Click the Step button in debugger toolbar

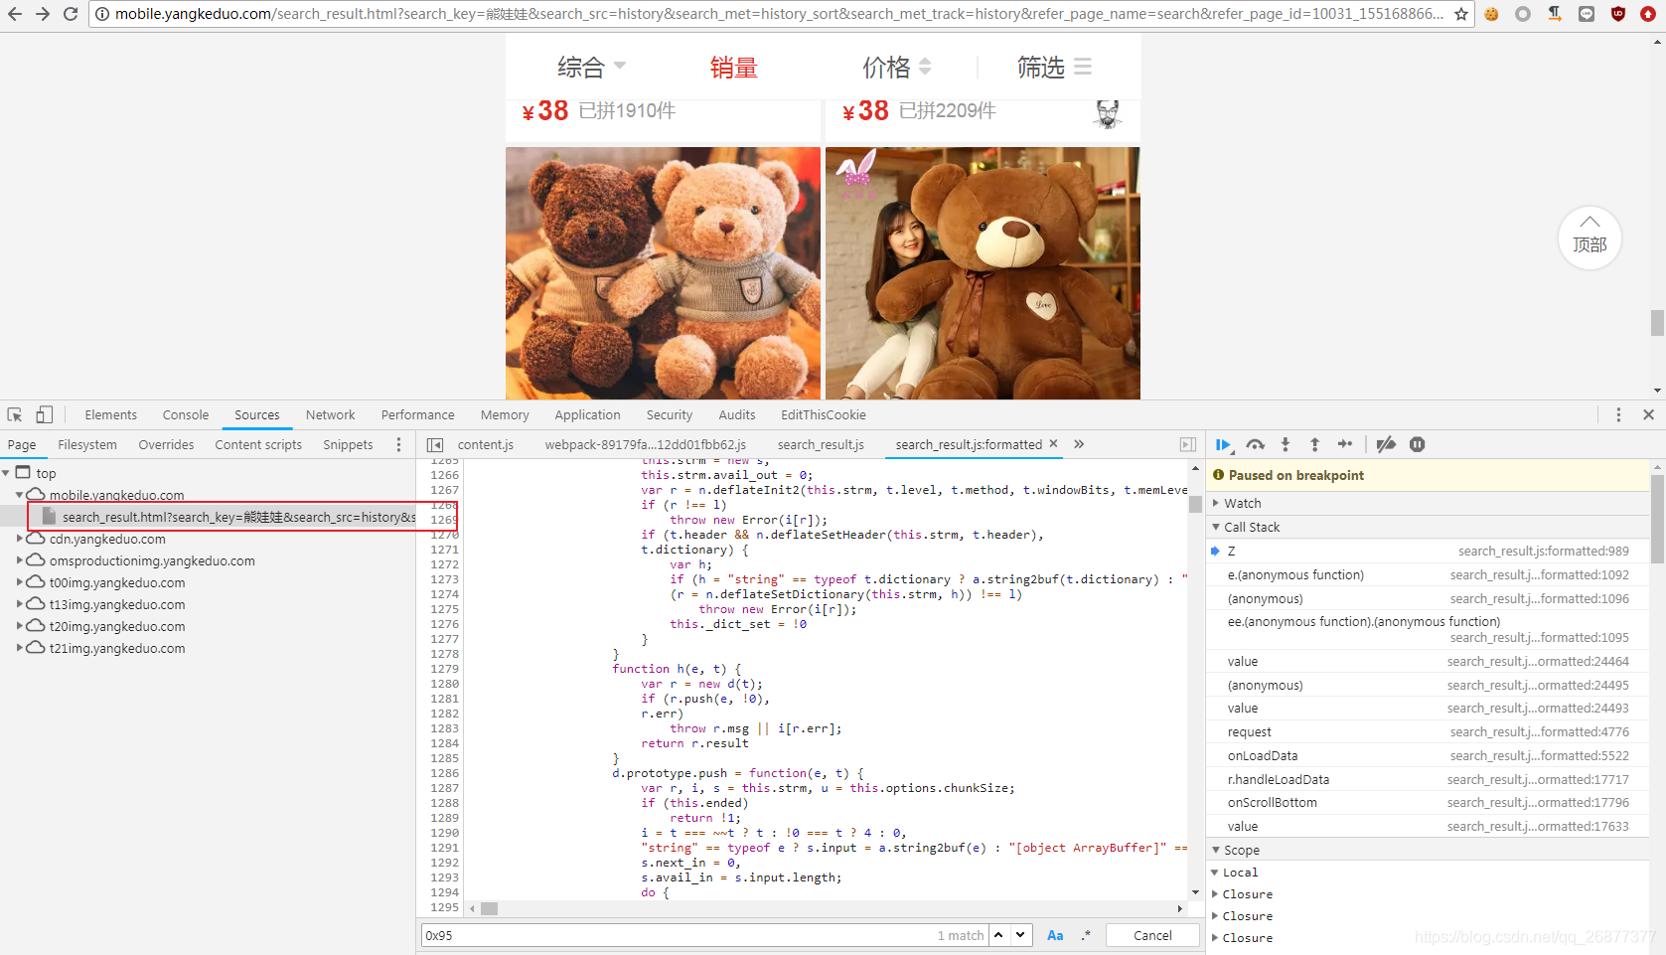click(x=1345, y=444)
